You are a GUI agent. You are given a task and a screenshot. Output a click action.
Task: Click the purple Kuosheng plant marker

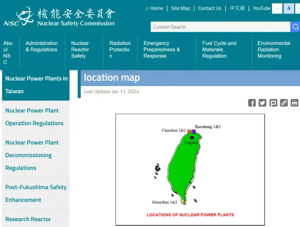click(194, 132)
